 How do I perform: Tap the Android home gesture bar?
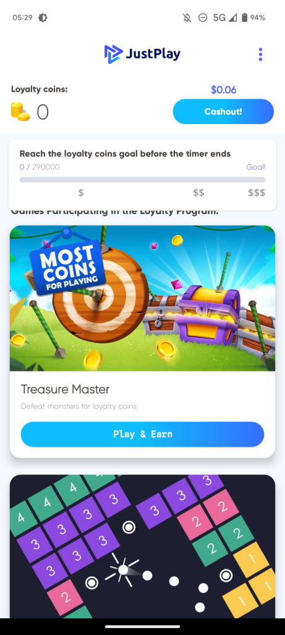[142, 626]
